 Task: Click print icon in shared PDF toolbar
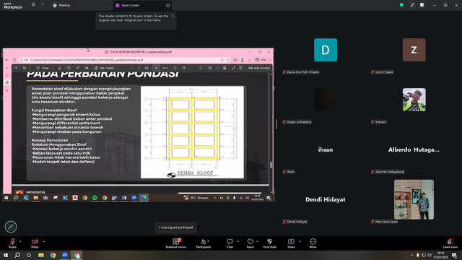[210, 68]
